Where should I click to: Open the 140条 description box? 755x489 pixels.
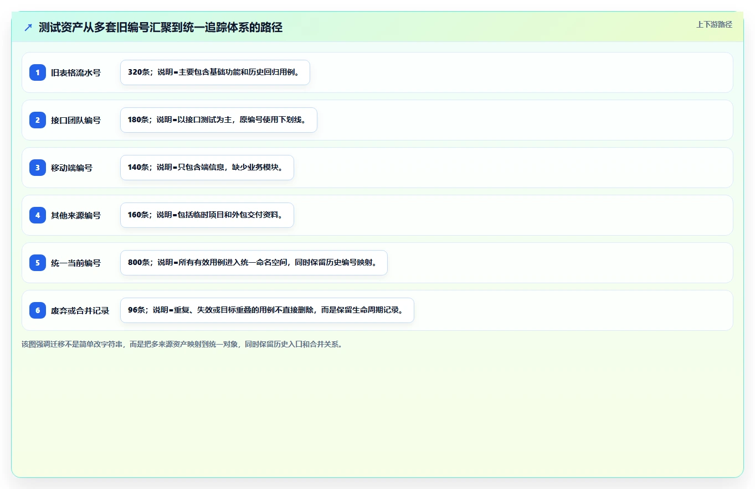pyautogui.click(x=207, y=168)
